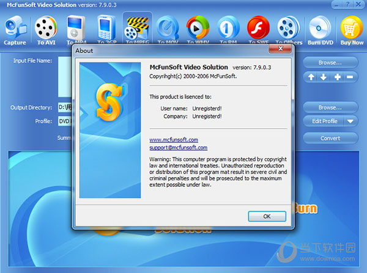This screenshot has height=273, width=367.
Task: Click 'This product is lisenced to:' text
Action: click(x=180, y=96)
